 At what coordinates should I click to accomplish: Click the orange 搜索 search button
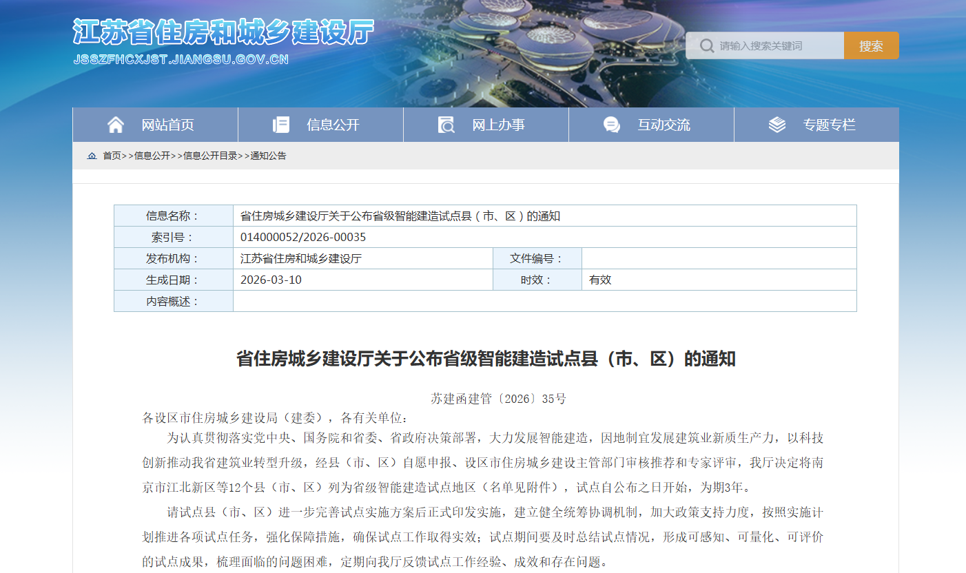[870, 45]
